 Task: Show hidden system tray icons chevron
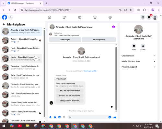tap(133, 126)
